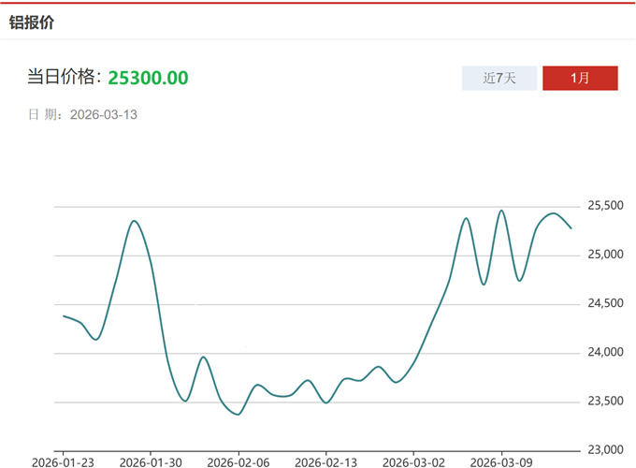Click the 23,000 y-axis label
Viewport: 636px width, 468px height.
(x=605, y=450)
